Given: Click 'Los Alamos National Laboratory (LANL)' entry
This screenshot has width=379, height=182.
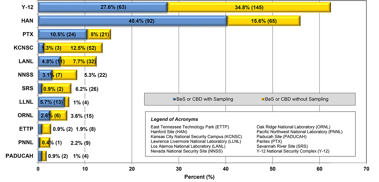Looking at the screenshot, I should tap(188, 146).
